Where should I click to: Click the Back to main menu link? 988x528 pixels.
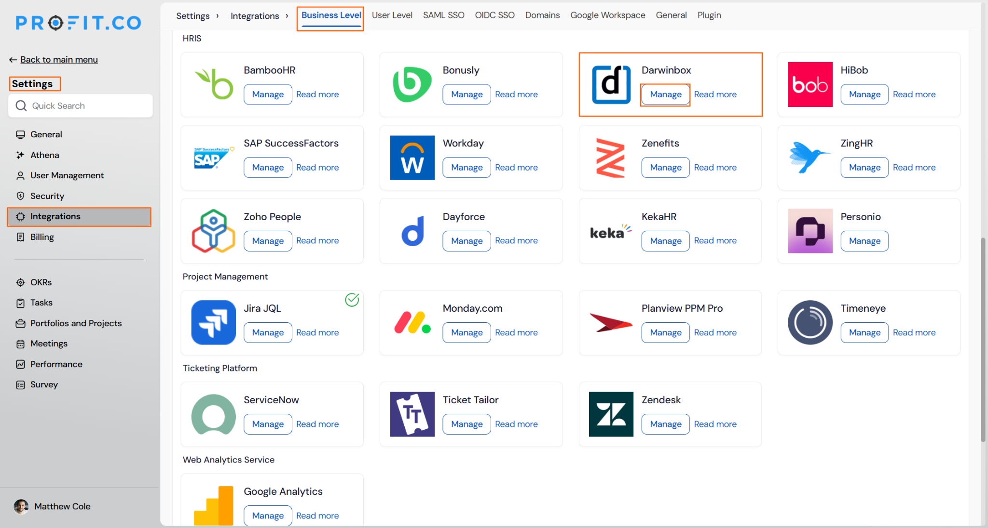coord(59,59)
